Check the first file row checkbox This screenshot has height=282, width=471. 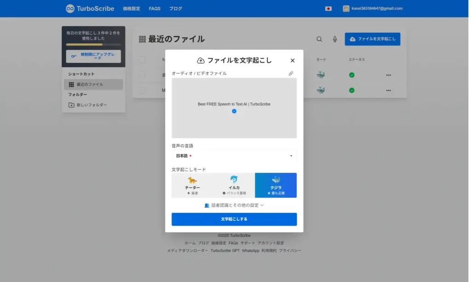point(142,75)
